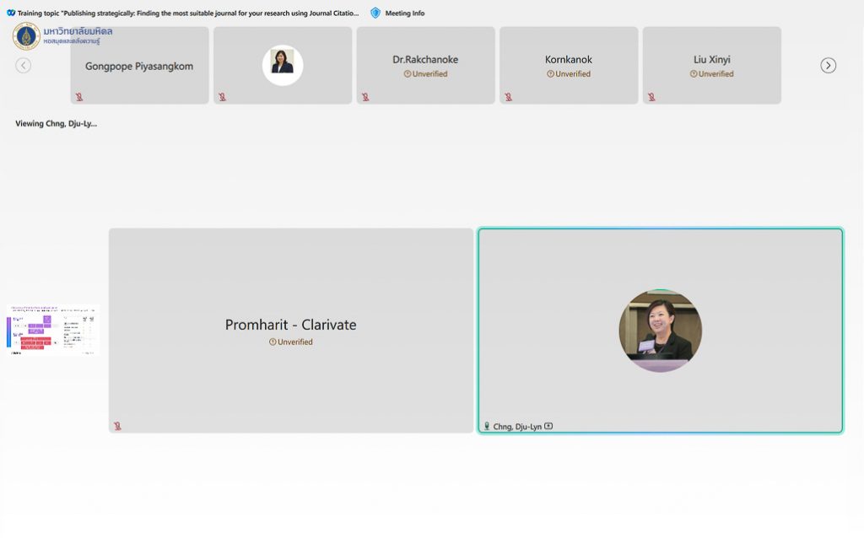Click the Webex logo icon in title bar
Screen dimensions: 864x538
coord(11,13)
